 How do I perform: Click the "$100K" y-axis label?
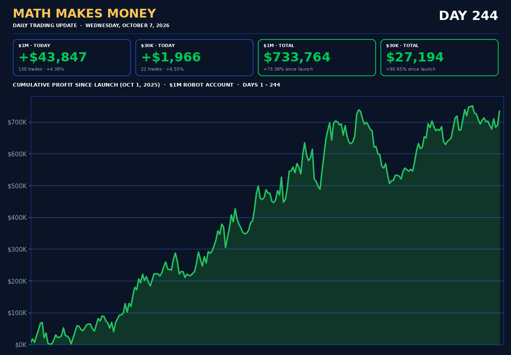17,313
